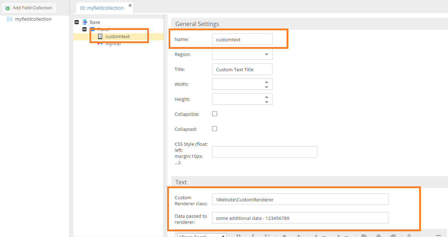This screenshot has height=237, width=448.
Task: Click the myfieldcollection list item icon
Action: pos(10,19)
